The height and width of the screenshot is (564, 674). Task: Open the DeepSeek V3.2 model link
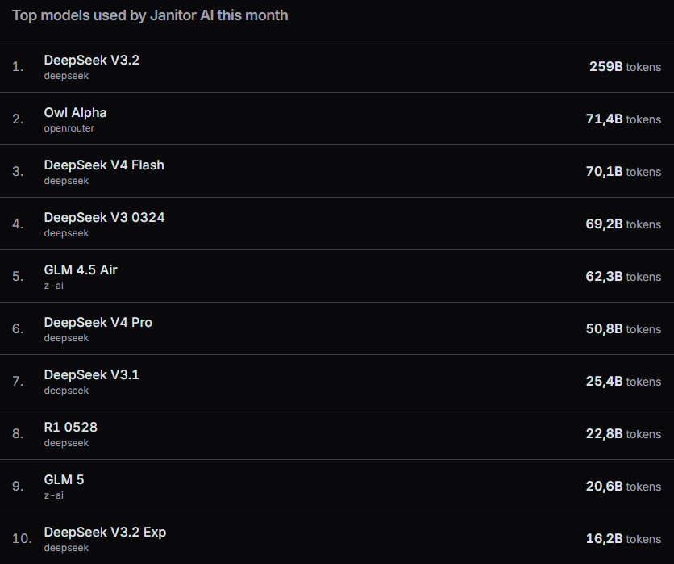[x=92, y=61]
